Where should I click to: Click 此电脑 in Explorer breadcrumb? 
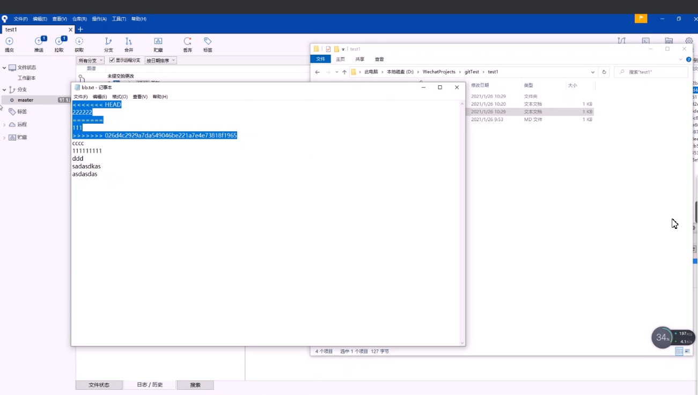[x=371, y=72]
